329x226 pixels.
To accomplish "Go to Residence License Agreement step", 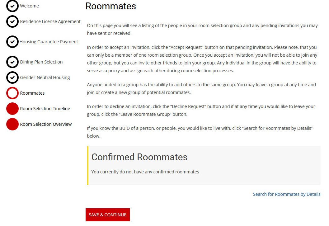I will [x=50, y=21].
